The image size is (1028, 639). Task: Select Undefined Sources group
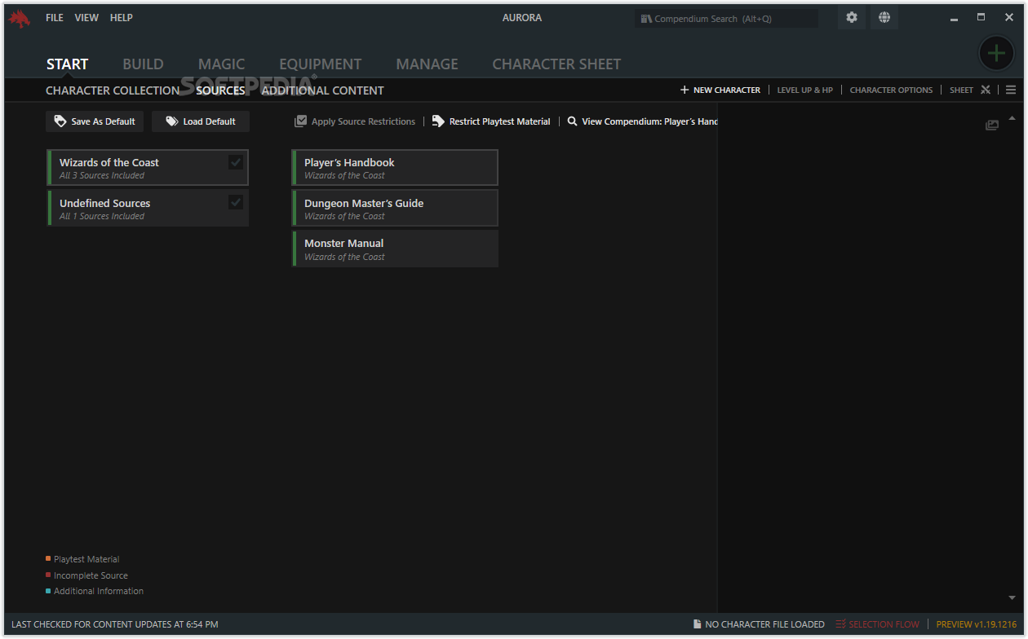pyautogui.click(x=148, y=208)
